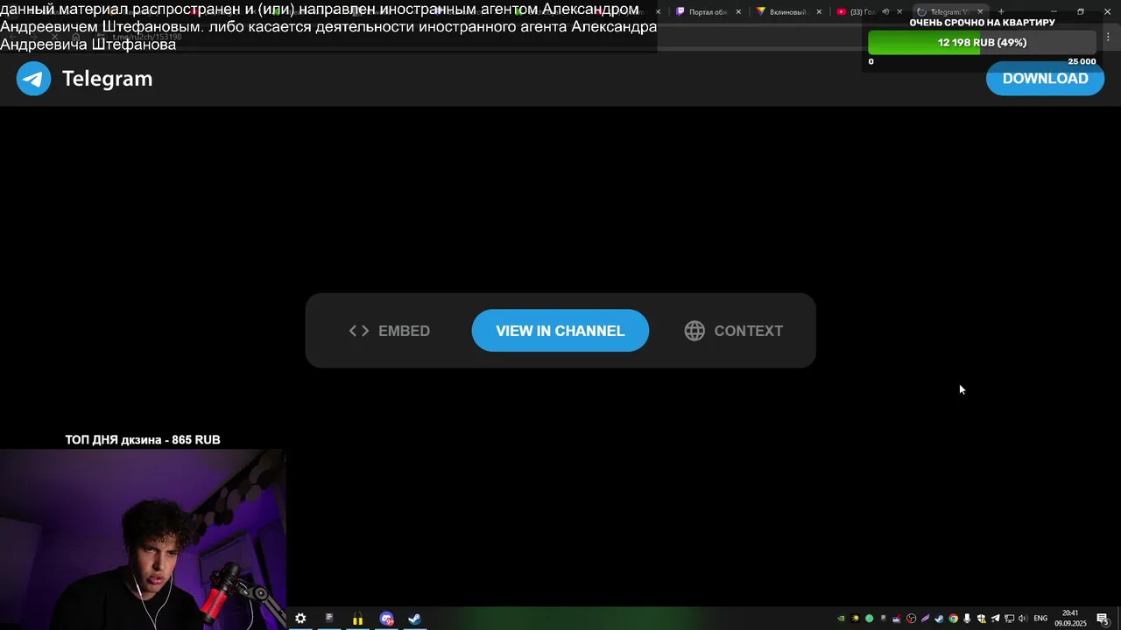1121x630 pixels.
Task: Close the 'Портал' Twitch tab
Action: (x=738, y=11)
